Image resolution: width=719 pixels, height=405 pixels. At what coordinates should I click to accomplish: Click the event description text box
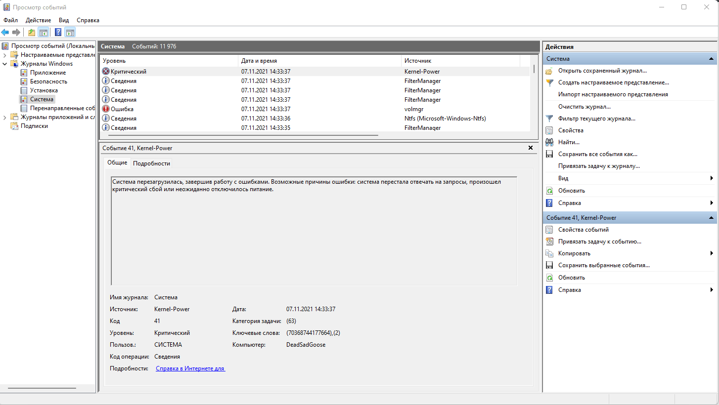coord(314,231)
